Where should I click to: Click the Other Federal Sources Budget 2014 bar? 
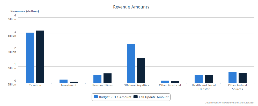232,77
